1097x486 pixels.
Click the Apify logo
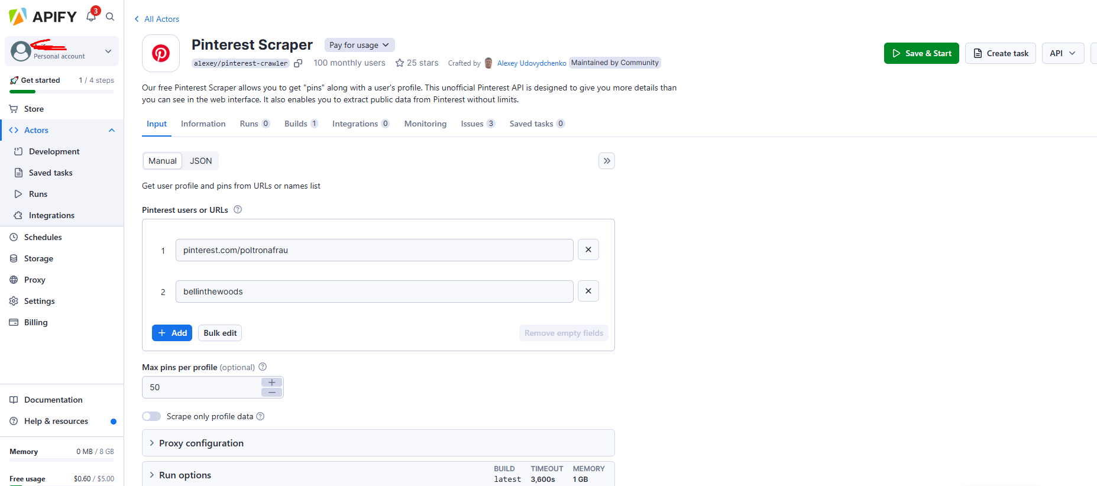[x=43, y=17]
